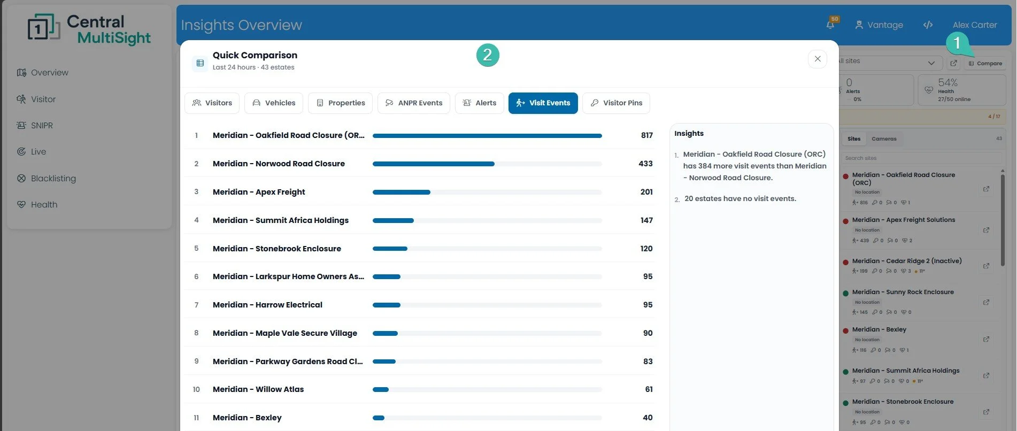The image size is (1017, 431).
Task: Open the Cameras tab in sites panel
Action: [884, 138]
